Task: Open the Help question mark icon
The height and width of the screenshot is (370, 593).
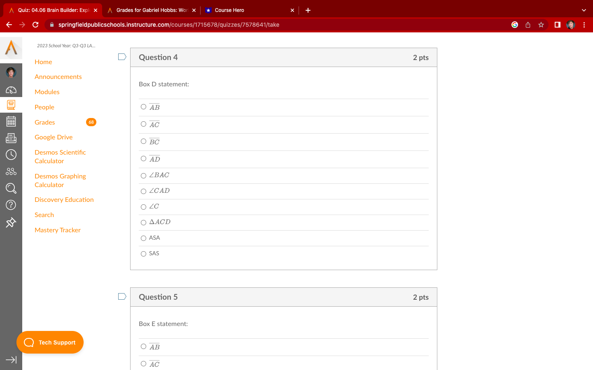Action: tap(11, 205)
